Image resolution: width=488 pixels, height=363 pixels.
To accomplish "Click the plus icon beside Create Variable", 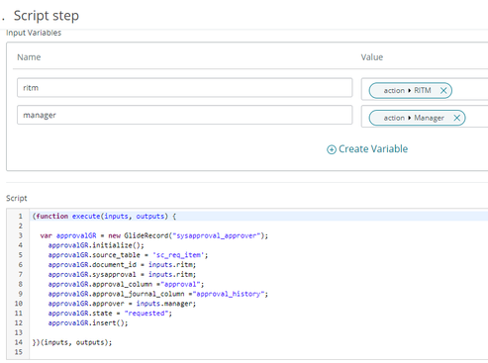I will (x=332, y=149).
